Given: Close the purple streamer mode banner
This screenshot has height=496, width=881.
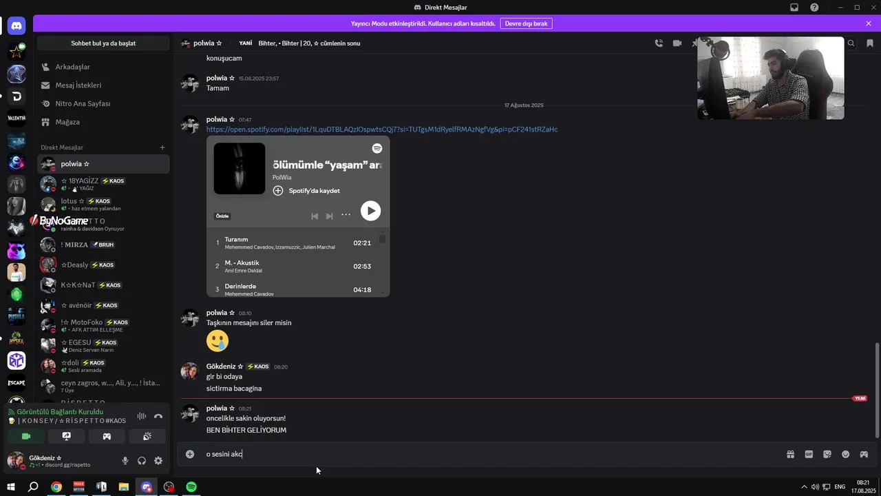Looking at the screenshot, I should click(x=869, y=23).
